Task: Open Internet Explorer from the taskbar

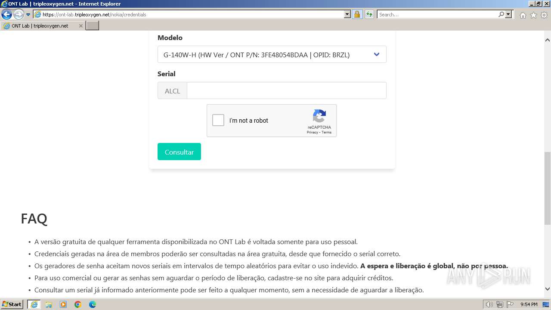Action: 34,304
